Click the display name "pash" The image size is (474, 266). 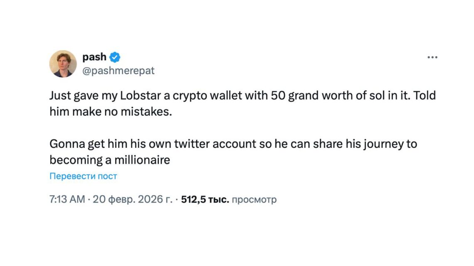(x=94, y=57)
